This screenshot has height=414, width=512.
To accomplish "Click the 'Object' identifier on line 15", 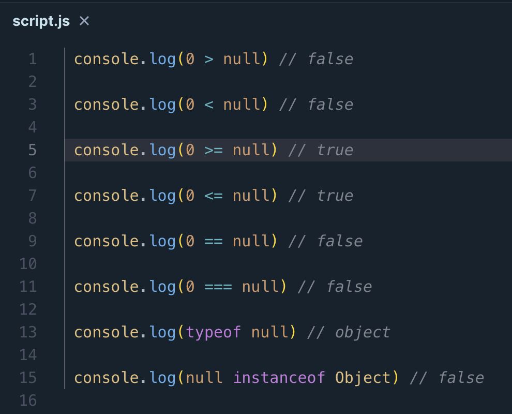I will pyautogui.click(x=363, y=378).
